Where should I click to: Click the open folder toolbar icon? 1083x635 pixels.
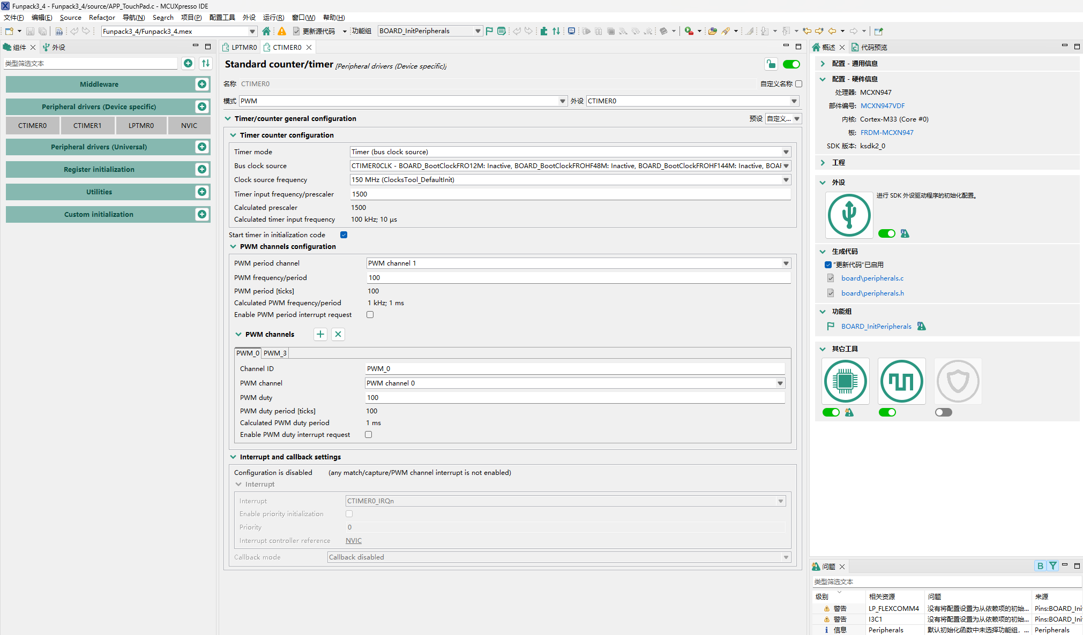712,31
